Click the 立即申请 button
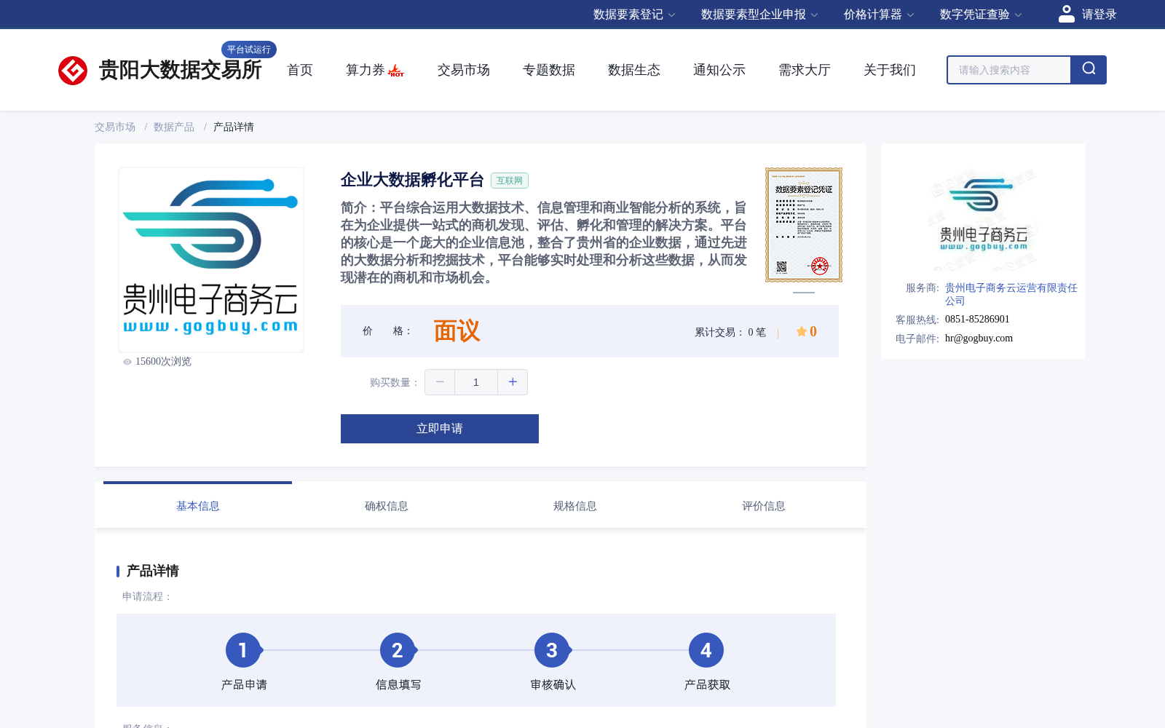1165x728 pixels. point(440,429)
